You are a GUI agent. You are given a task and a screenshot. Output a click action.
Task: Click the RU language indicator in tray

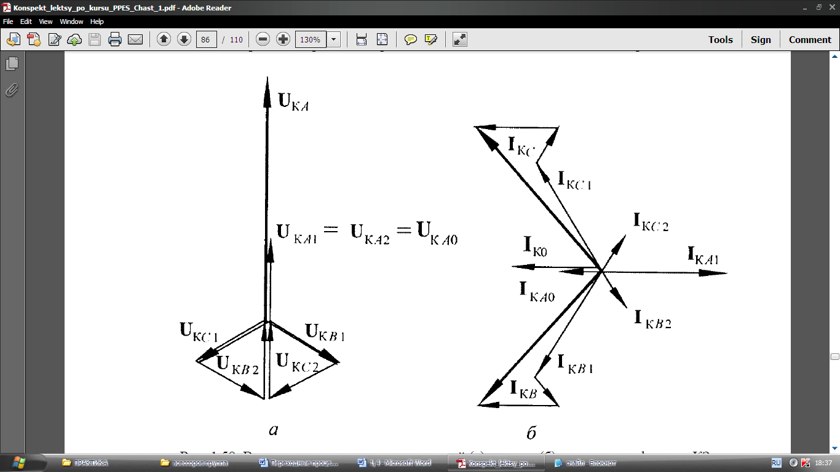point(776,463)
